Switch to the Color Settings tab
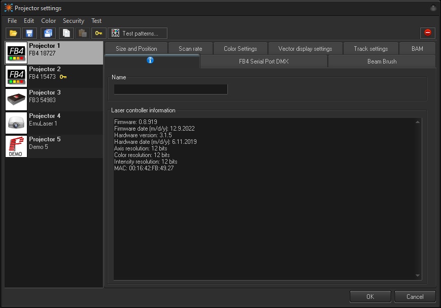 (240, 49)
